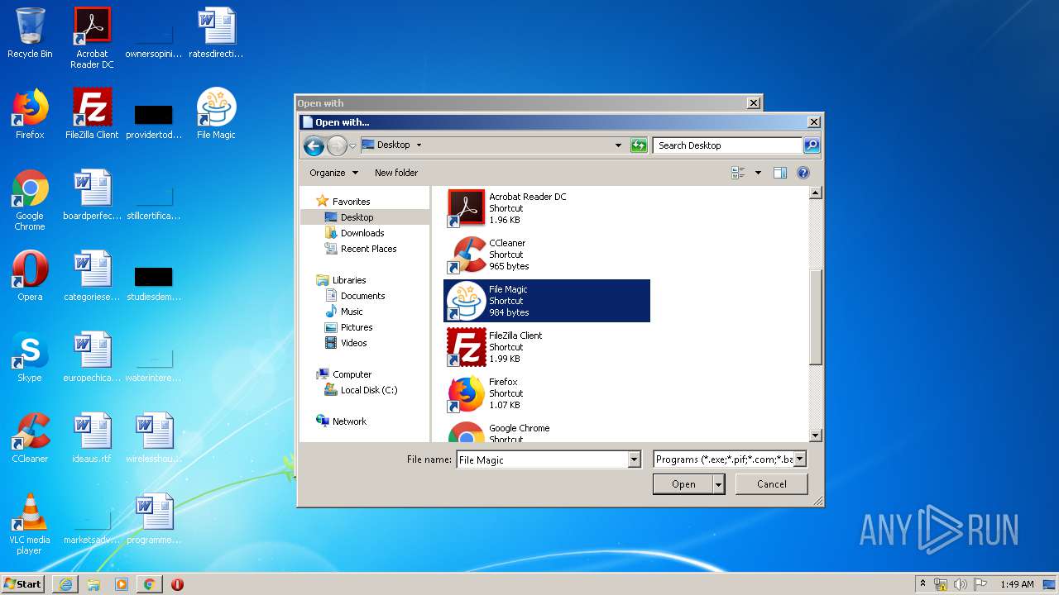Select the Google Chrome shortcut in file list

[547, 431]
